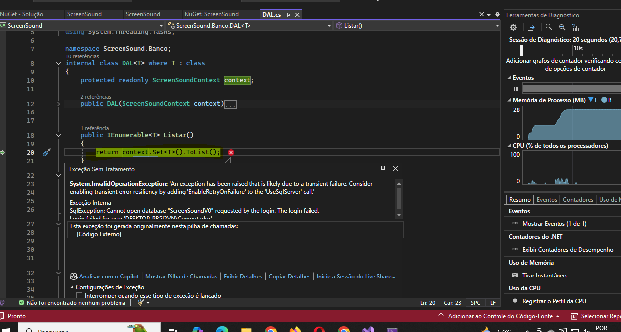Click the green no-problems check icon

tap(21, 302)
